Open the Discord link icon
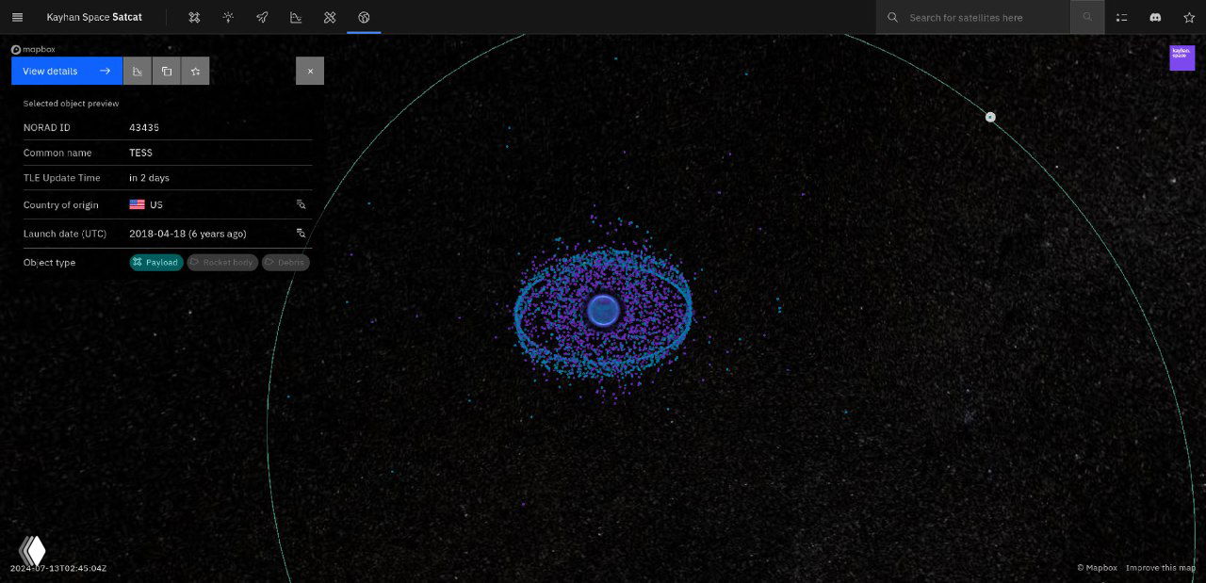The height and width of the screenshot is (583, 1206). coord(1155,17)
